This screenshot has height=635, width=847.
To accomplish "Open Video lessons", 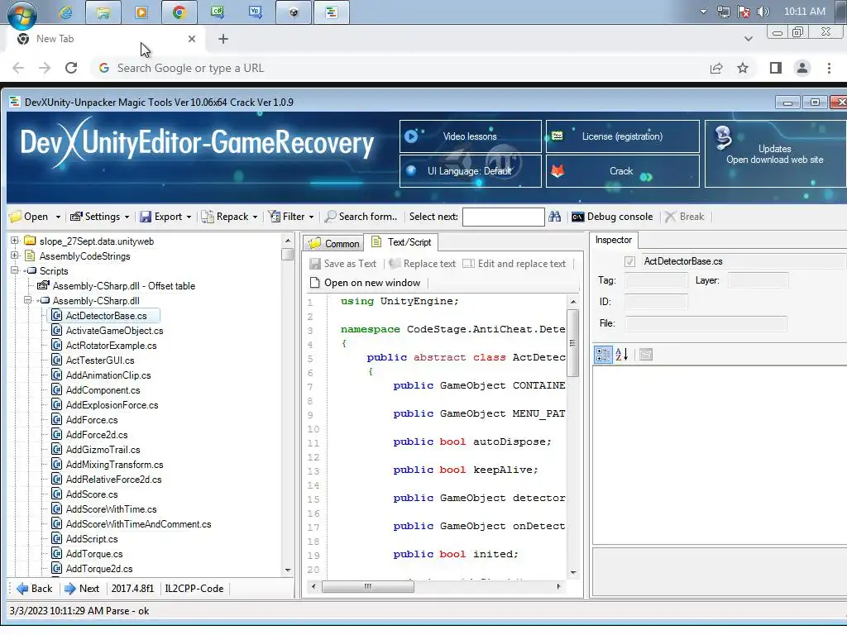I will 470,136.
